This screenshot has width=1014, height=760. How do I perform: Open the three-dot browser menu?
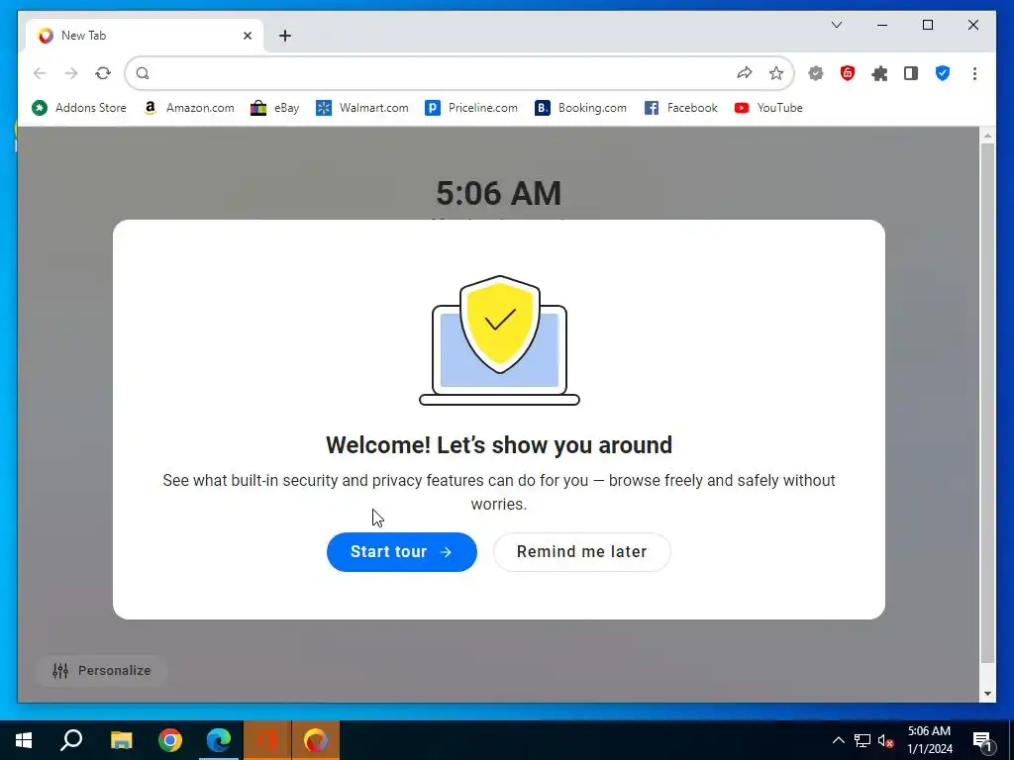(x=974, y=73)
